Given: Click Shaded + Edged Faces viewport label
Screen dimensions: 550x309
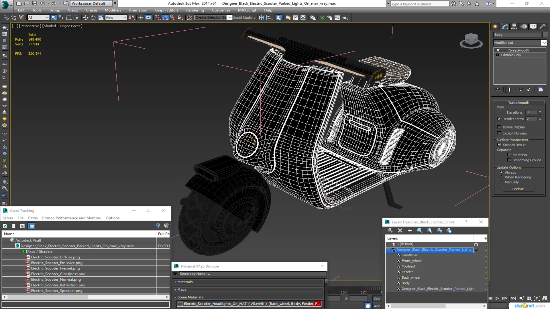Looking at the screenshot, I should click(x=62, y=26).
